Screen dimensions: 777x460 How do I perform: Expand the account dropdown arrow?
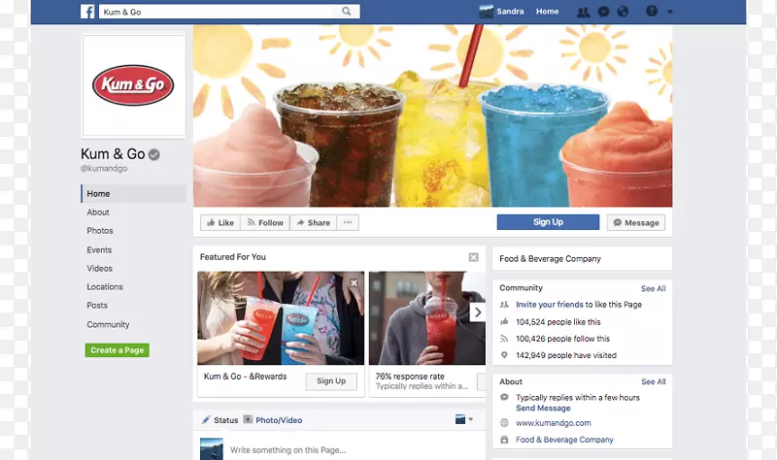click(x=670, y=12)
